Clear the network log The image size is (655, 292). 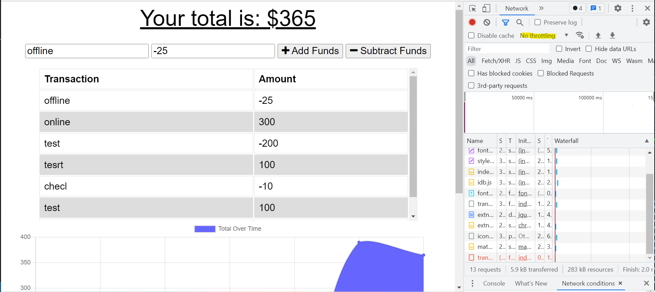[x=487, y=22]
